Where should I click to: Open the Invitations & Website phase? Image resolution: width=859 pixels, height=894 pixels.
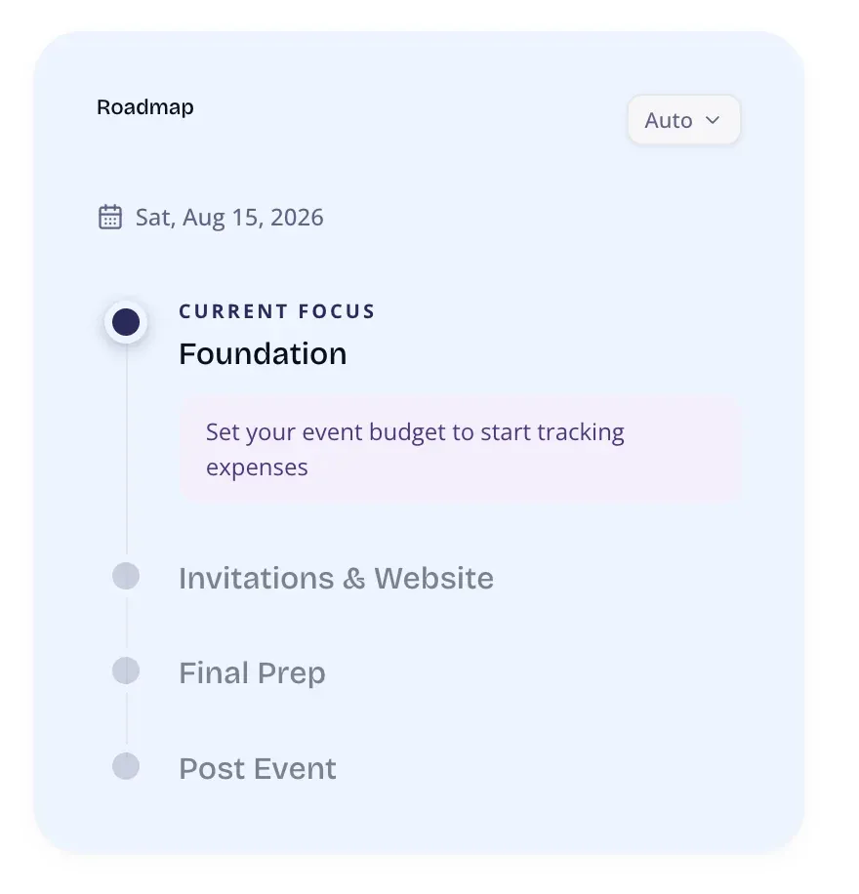[336, 578]
